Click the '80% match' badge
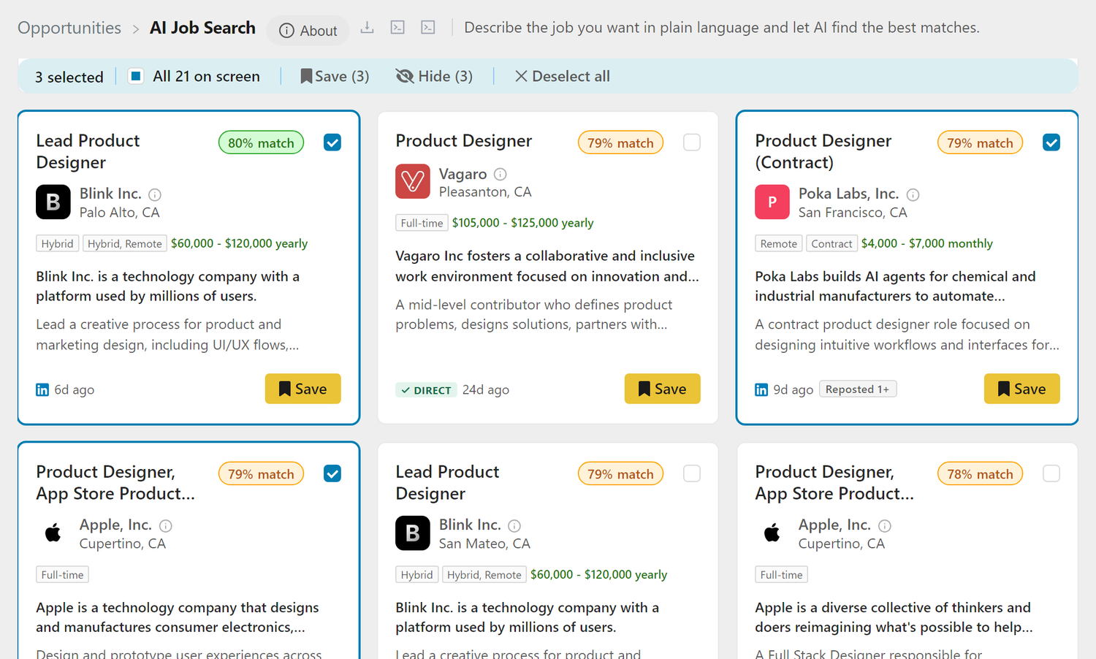The width and height of the screenshot is (1096, 659). point(261,143)
